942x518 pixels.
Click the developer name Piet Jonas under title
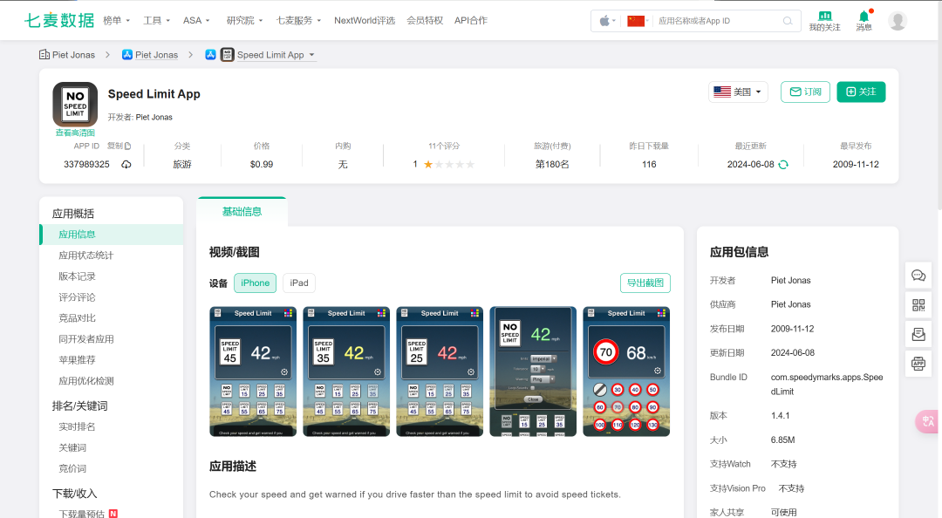[154, 117]
